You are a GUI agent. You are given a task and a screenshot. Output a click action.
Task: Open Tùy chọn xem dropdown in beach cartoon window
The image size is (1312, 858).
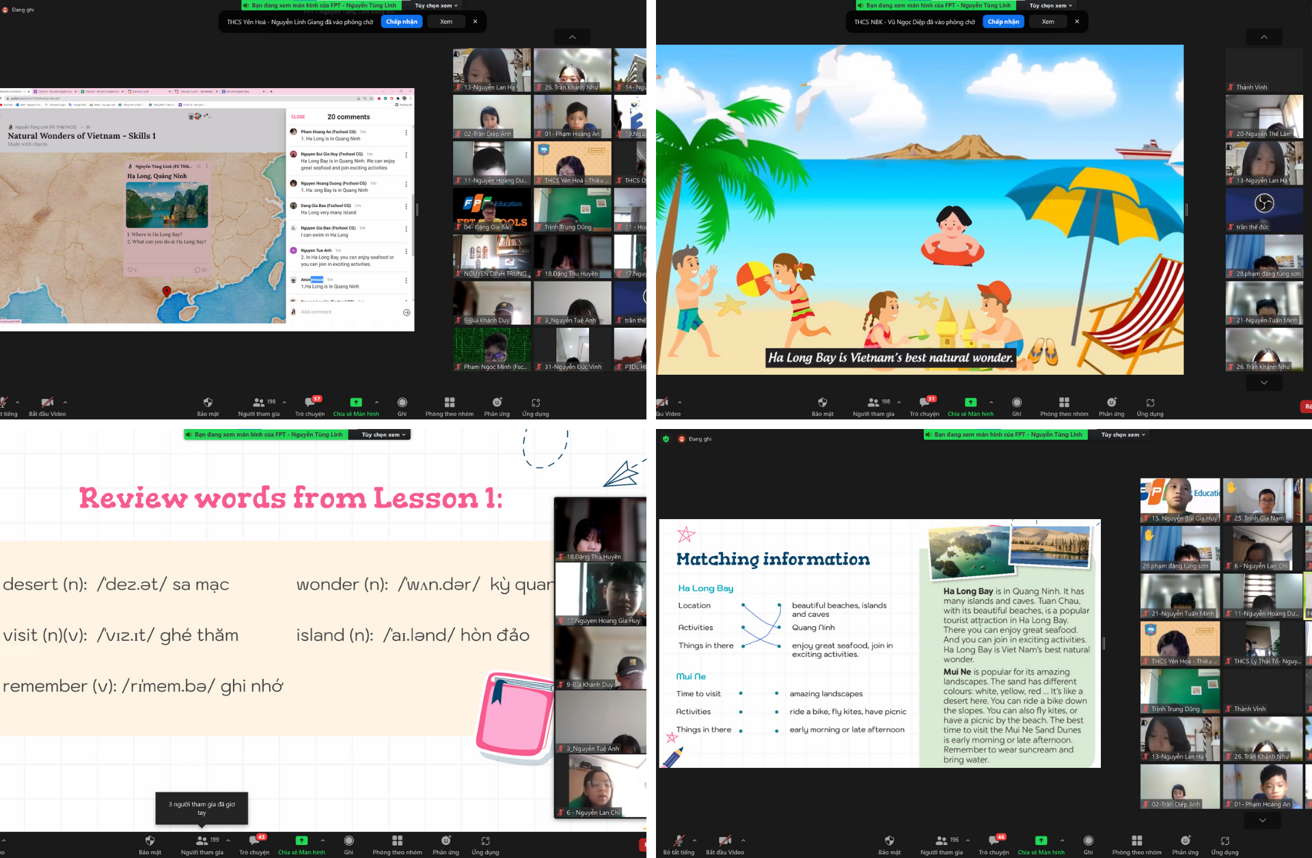click(1051, 5)
